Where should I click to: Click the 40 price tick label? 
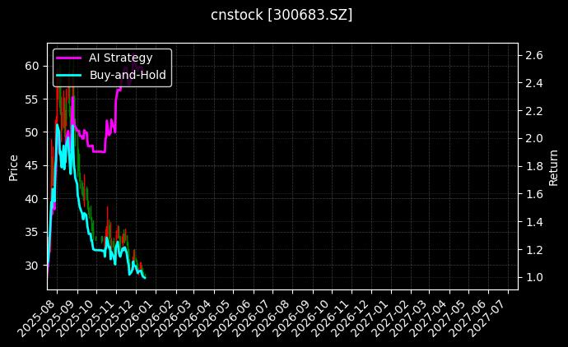tap(31, 199)
